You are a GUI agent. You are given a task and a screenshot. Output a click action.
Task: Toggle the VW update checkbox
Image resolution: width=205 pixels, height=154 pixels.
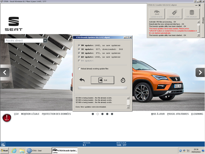click(x=79, y=45)
